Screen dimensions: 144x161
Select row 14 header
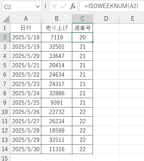(x=5, y=149)
